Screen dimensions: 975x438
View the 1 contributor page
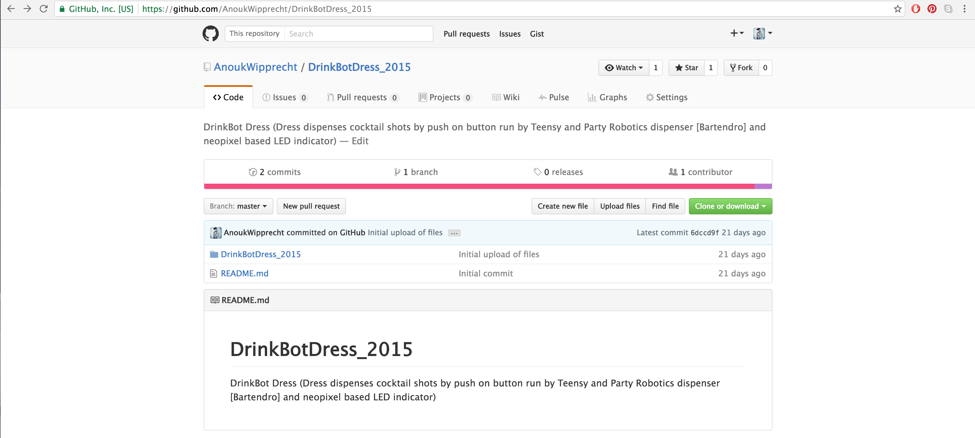[x=700, y=172]
